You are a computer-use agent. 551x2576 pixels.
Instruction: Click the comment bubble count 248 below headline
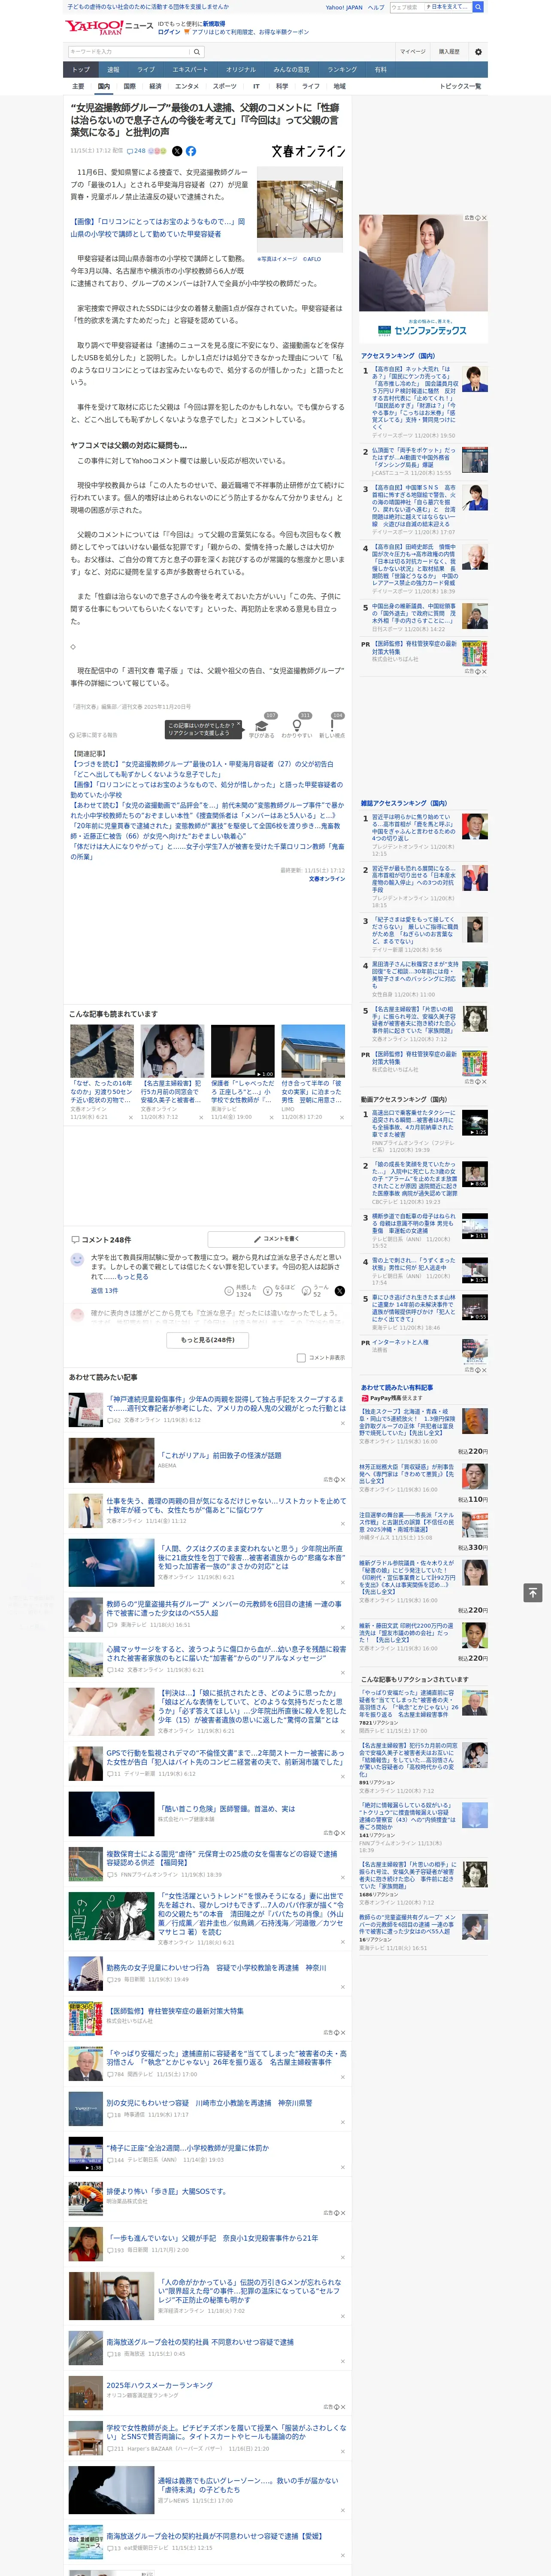(x=136, y=151)
